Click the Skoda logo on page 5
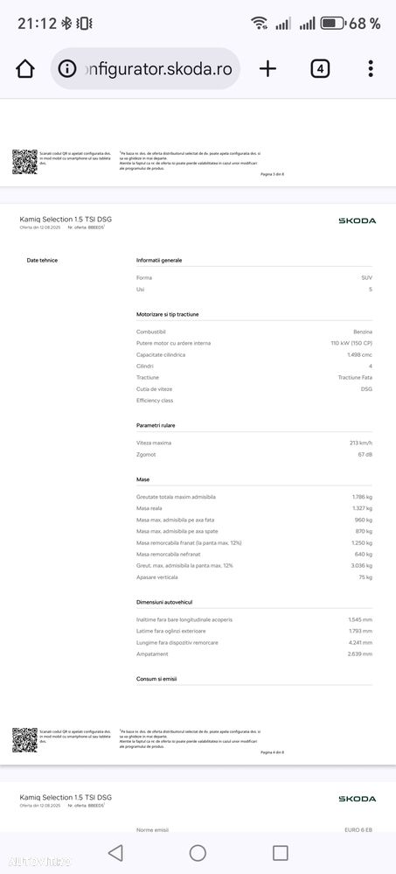This screenshot has height=874, width=396. [357, 799]
